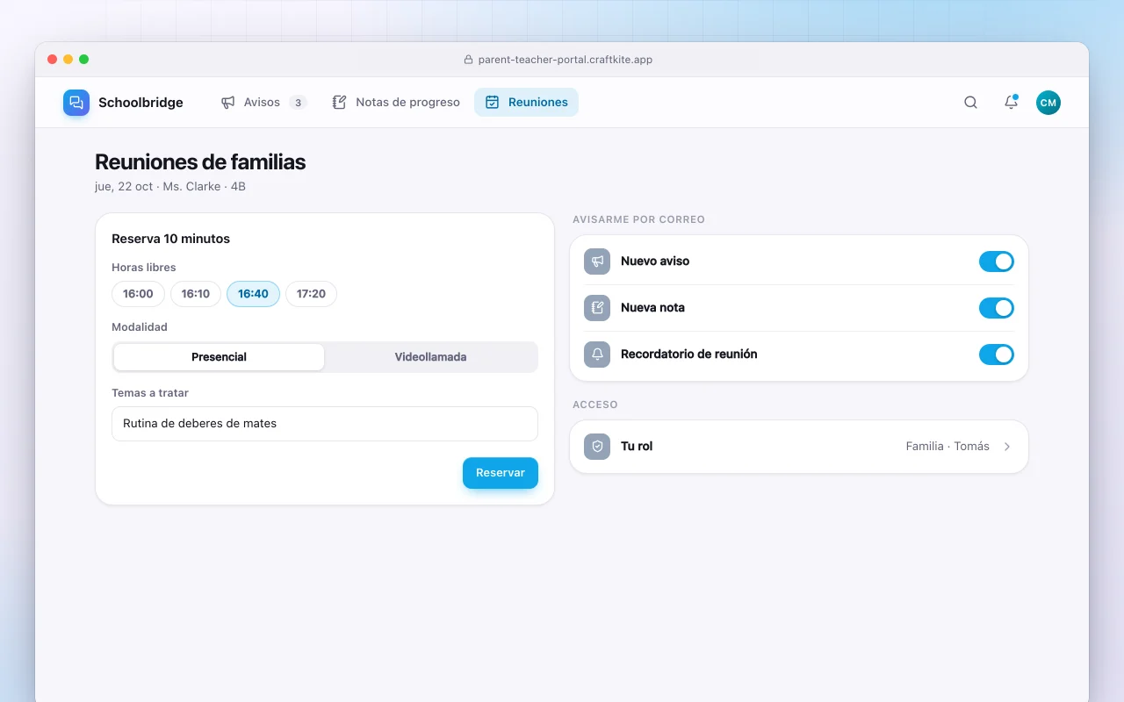The height and width of the screenshot is (702, 1124).
Task: Open the Avisos tab
Action: (263, 103)
